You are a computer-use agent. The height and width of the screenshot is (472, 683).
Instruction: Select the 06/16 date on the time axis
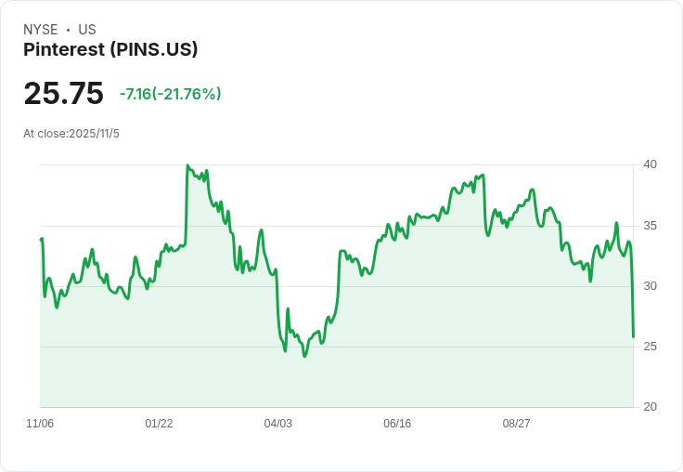[397, 424]
